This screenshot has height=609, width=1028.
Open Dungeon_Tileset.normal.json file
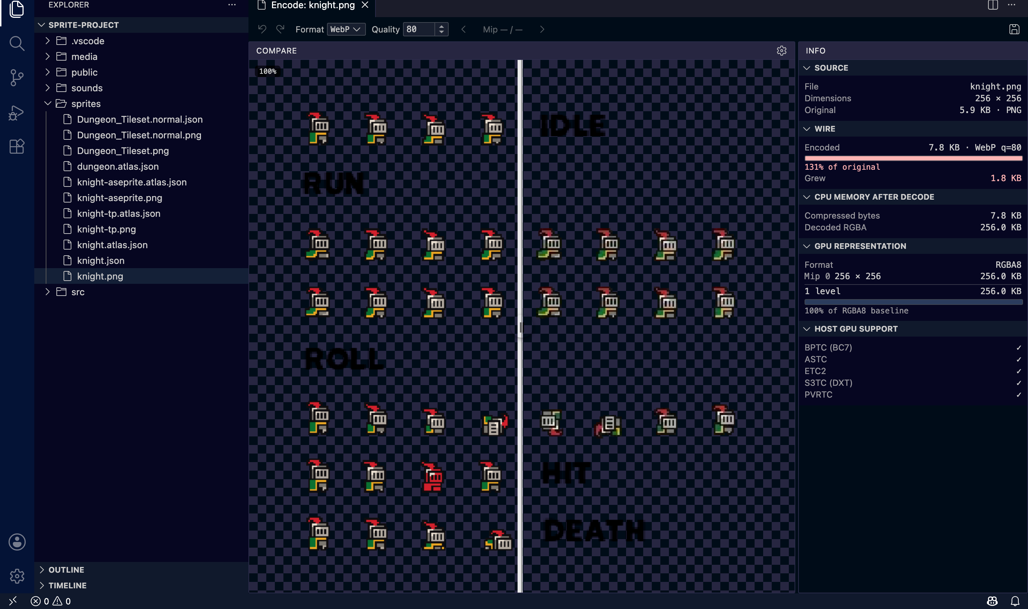click(x=141, y=119)
